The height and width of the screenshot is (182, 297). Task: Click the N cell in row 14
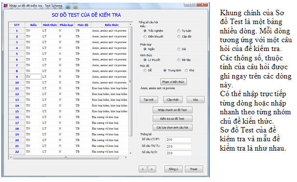click(66, 105)
